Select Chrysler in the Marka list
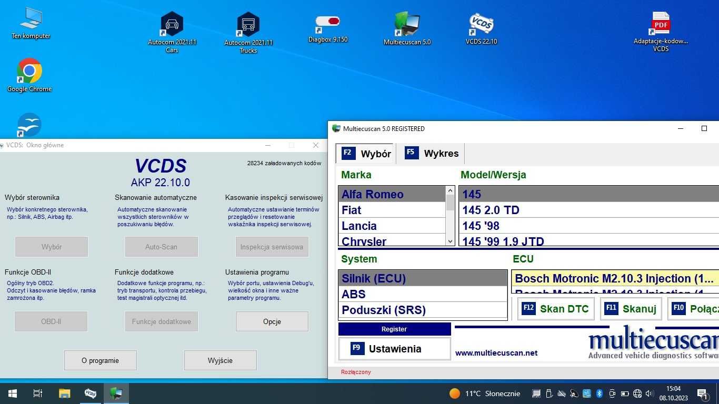The height and width of the screenshot is (404, 719). pos(392,240)
